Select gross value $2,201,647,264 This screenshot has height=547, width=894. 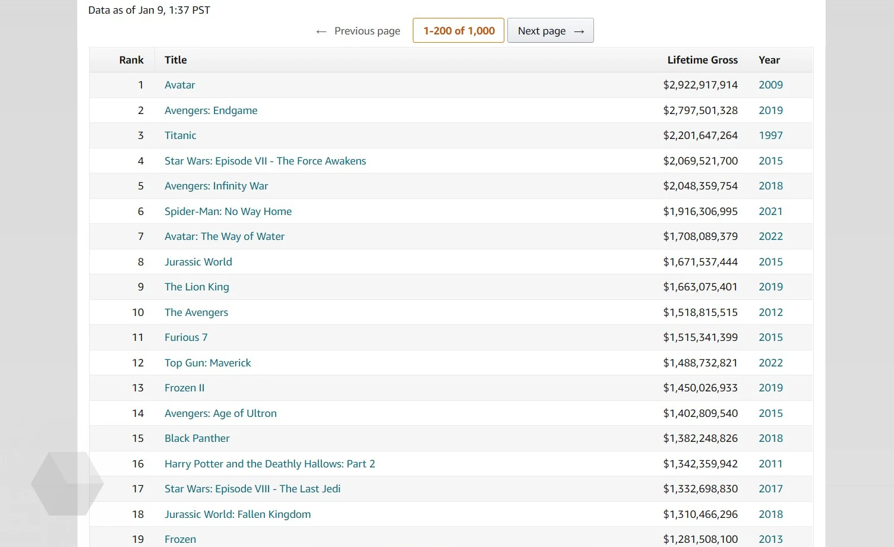point(700,135)
